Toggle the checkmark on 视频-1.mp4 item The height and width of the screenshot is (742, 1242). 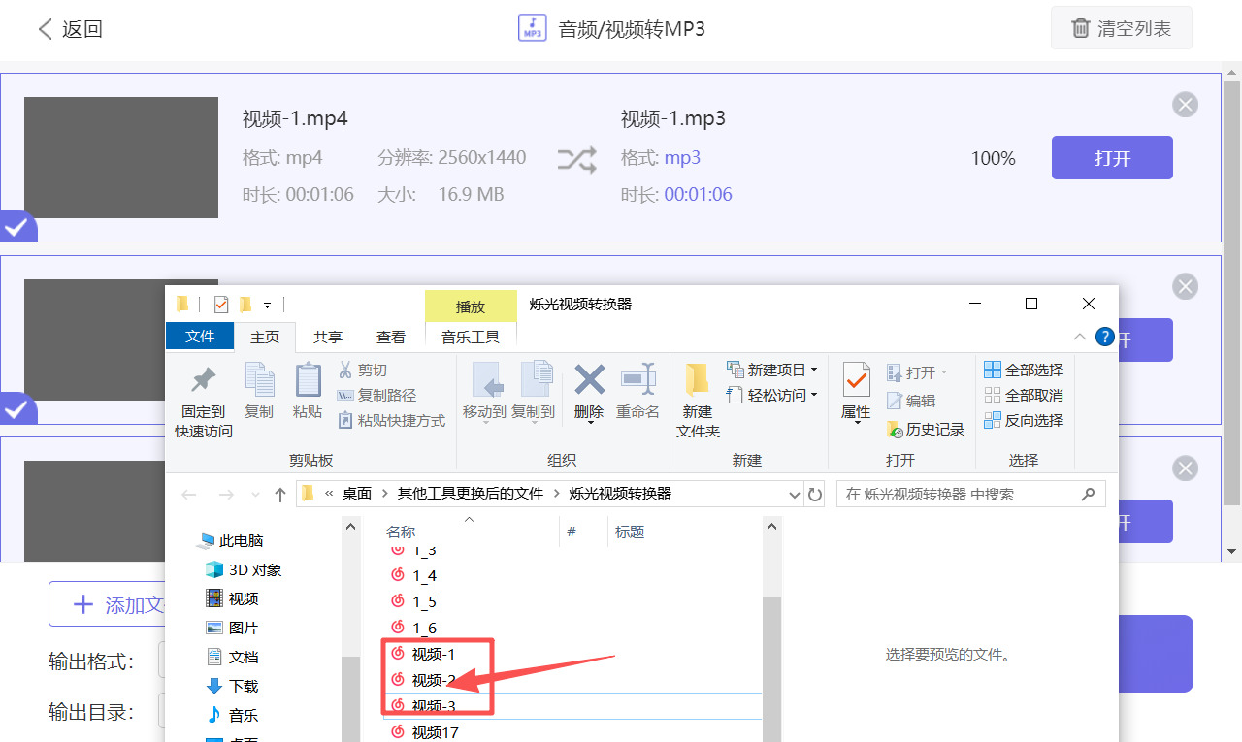coord(16,227)
